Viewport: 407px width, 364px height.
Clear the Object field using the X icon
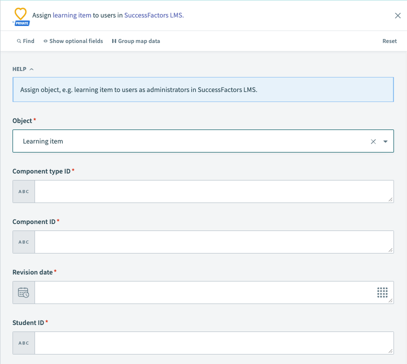coord(373,141)
